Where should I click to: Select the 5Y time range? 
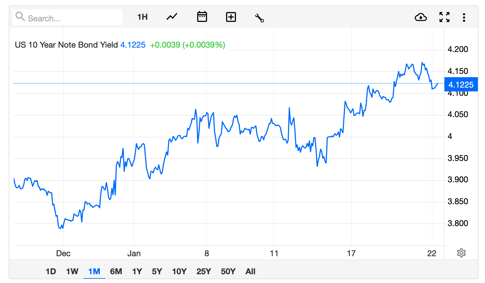pyautogui.click(x=157, y=272)
